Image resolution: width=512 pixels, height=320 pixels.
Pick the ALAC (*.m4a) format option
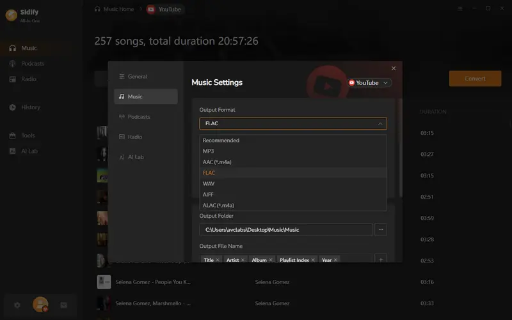coord(218,206)
